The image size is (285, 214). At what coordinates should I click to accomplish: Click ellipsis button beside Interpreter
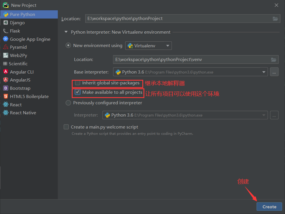[274, 115]
